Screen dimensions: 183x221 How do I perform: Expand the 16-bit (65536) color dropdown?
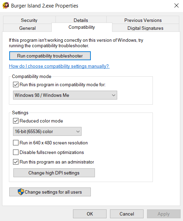click(x=47, y=131)
